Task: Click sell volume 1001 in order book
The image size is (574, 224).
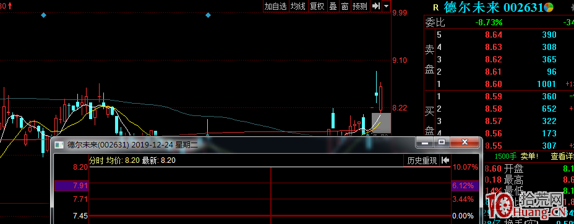Action: coord(547,84)
